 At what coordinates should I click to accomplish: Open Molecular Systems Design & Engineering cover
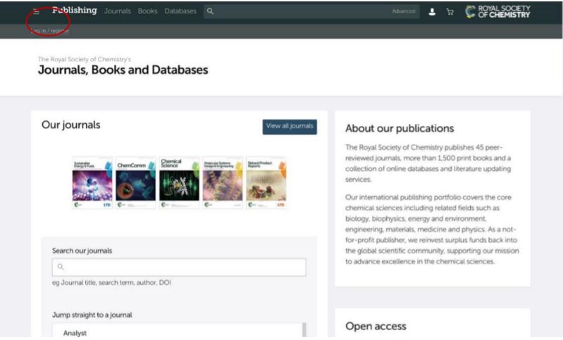(x=223, y=183)
